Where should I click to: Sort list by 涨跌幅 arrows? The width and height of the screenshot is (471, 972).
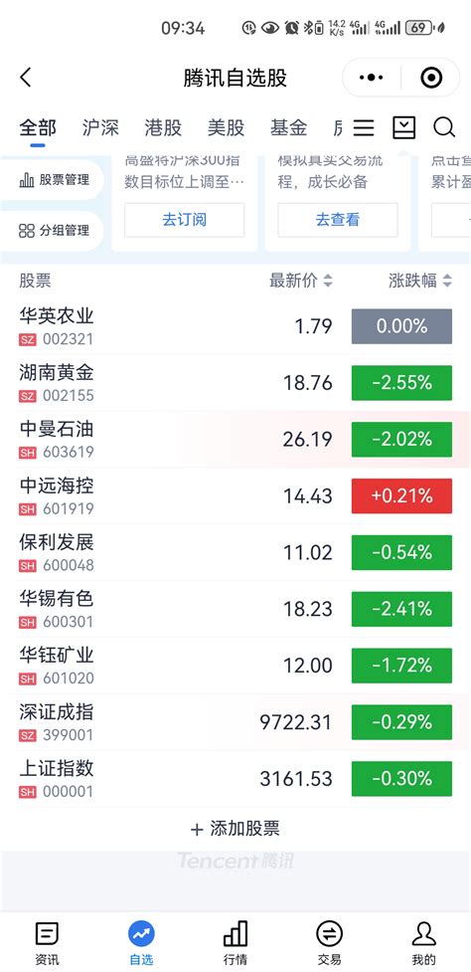tap(447, 281)
